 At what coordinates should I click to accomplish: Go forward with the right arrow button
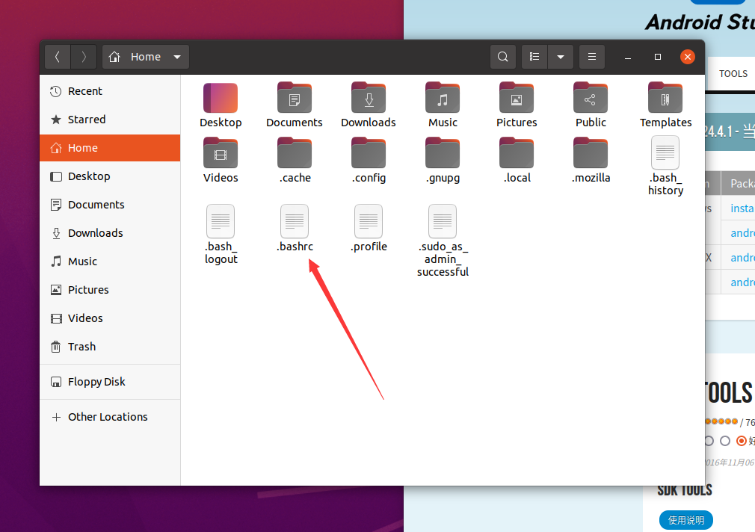pos(84,57)
